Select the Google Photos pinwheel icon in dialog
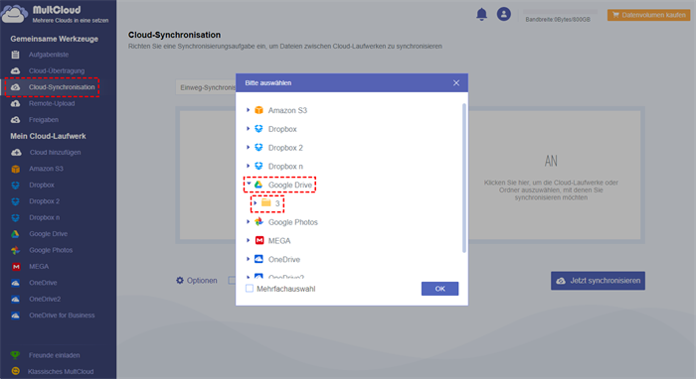Screen dimensions: 696x379 pos(260,222)
